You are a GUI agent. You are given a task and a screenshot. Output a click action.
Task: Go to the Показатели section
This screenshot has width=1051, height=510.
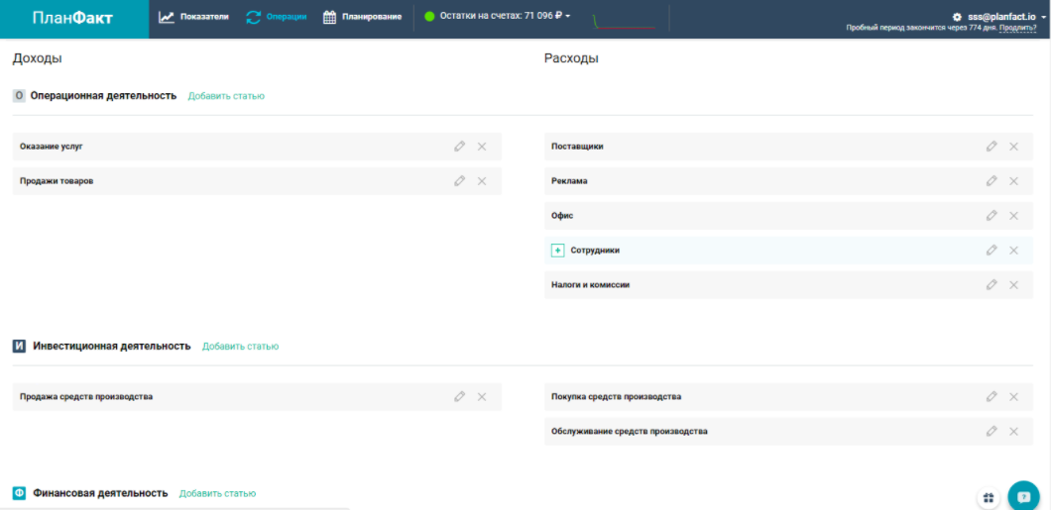pyautogui.click(x=193, y=17)
